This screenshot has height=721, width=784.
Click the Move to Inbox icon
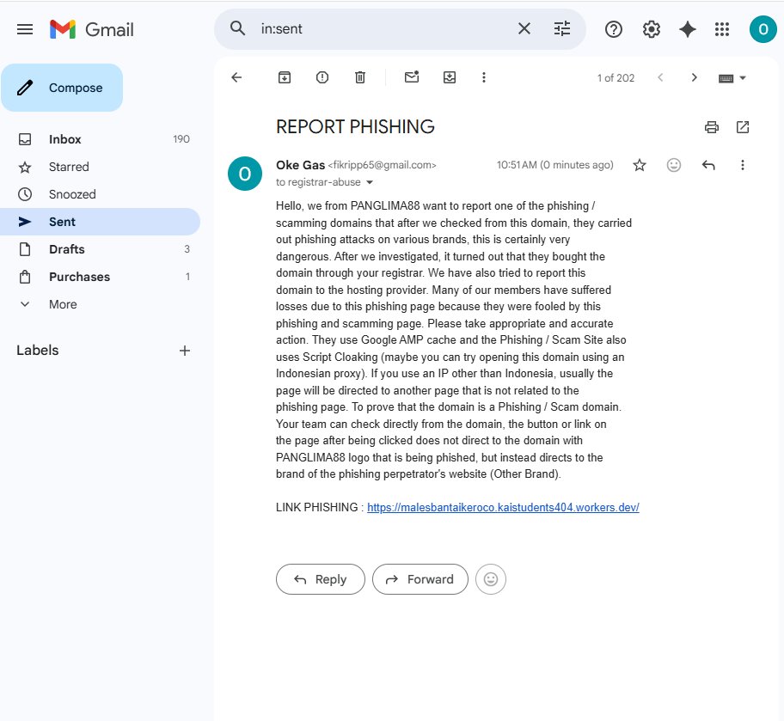pyautogui.click(x=450, y=77)
